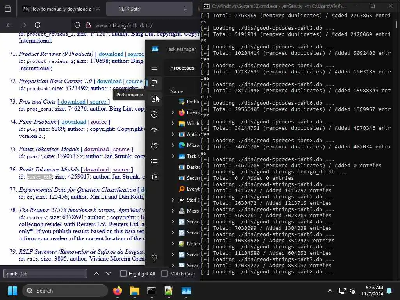The image size is (400, 300).
Task: Sort processes by Name column header
Action: point(177,91)
